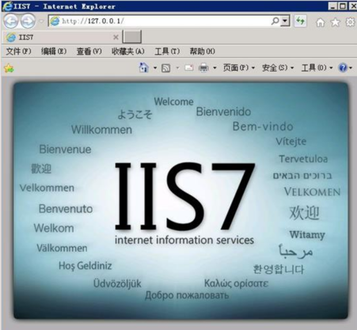Open the Favorites star icon at top right
The image size is (357, 330).
coord(335,22)
